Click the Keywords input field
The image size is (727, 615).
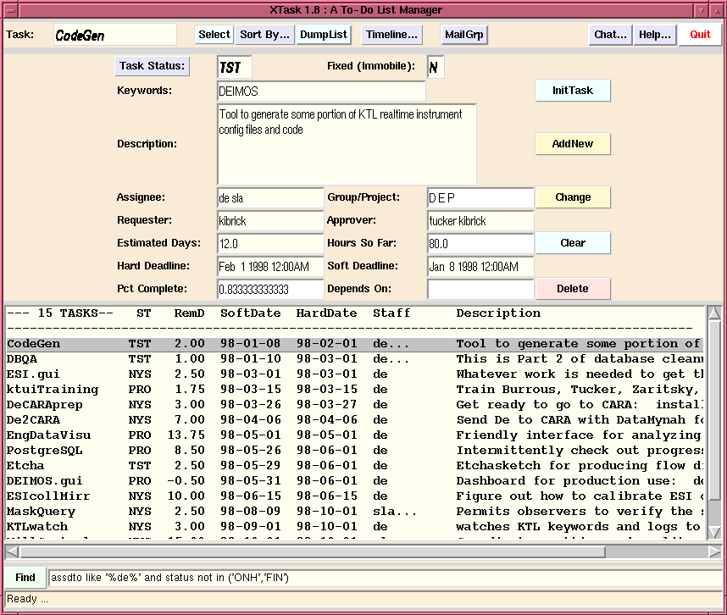point(321,91)
